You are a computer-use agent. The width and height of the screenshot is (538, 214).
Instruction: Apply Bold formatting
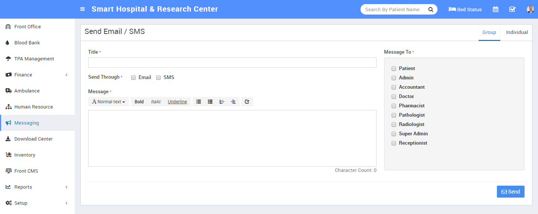click(x=139, y=102)
